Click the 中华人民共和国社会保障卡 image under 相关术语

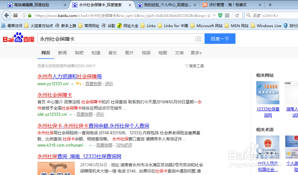(268, 147)
